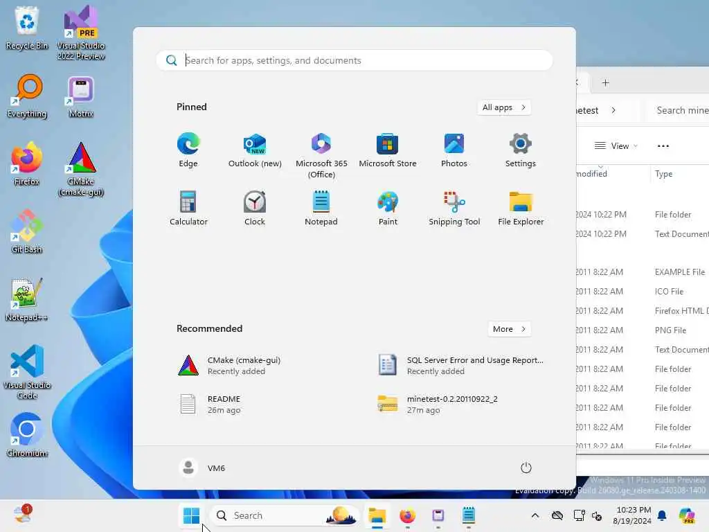Open View dropdown in File Explorer
This screenshot has width=709, height=532.
click(616, 145)
